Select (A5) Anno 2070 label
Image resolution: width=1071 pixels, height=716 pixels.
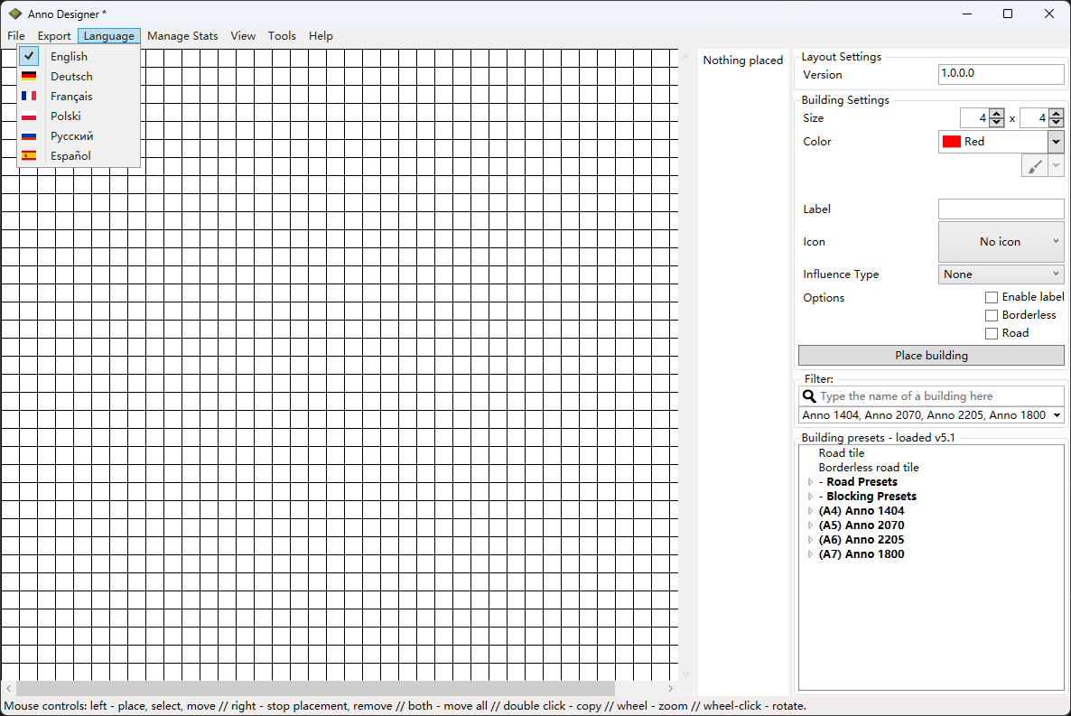pos(861,525)
